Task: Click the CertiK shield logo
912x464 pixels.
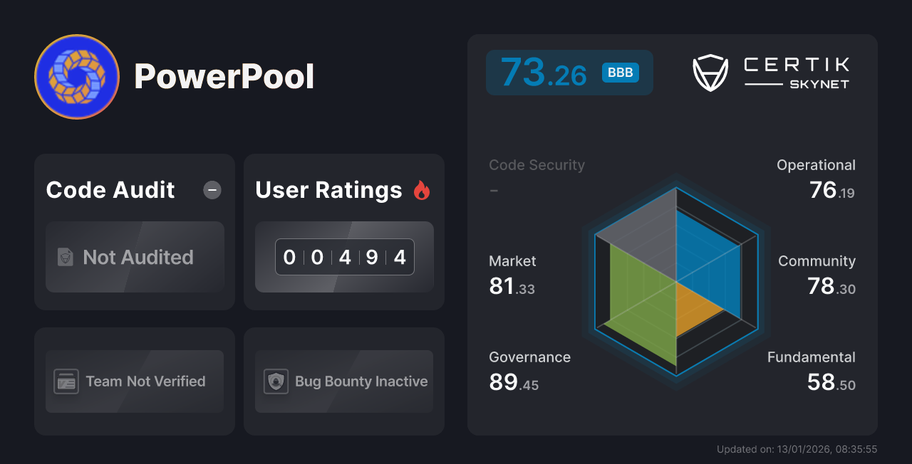Action: pyautogui.click(x=710, y=71)
